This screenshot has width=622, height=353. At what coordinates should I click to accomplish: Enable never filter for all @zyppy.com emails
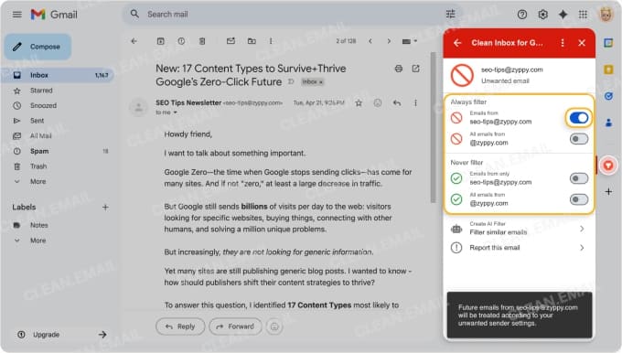pos(579,199)
